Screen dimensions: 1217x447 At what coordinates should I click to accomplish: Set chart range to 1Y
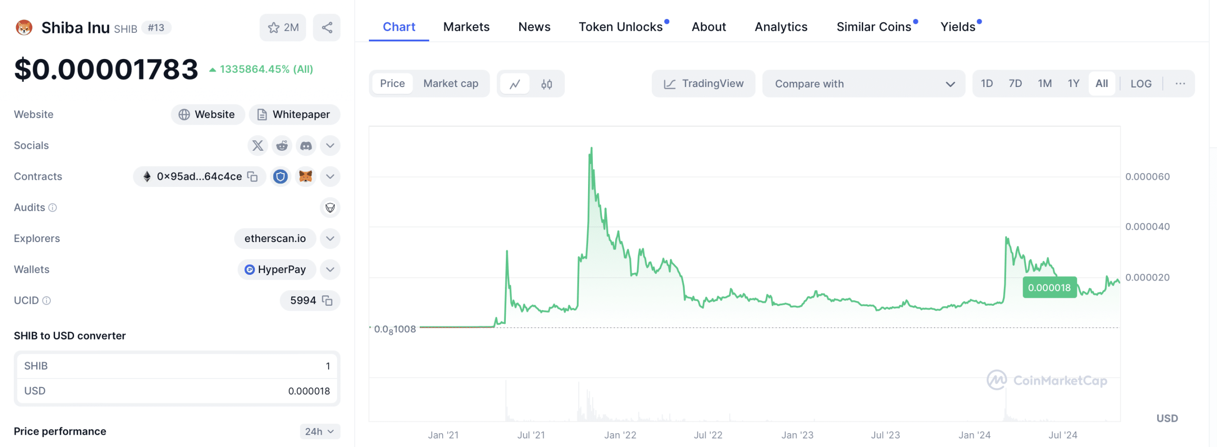pos(1073,84)
